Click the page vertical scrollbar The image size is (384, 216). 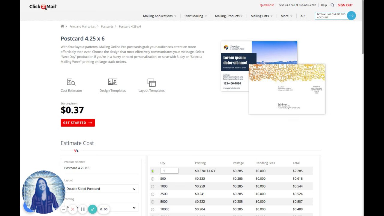pyautogui.click(x=363, y=27)
